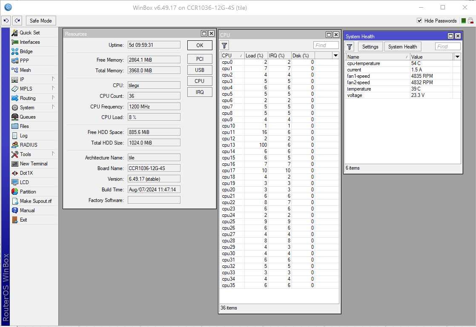476x327 pixels.
Task: Open the LCD settings icon
Action: coord(14,182)
